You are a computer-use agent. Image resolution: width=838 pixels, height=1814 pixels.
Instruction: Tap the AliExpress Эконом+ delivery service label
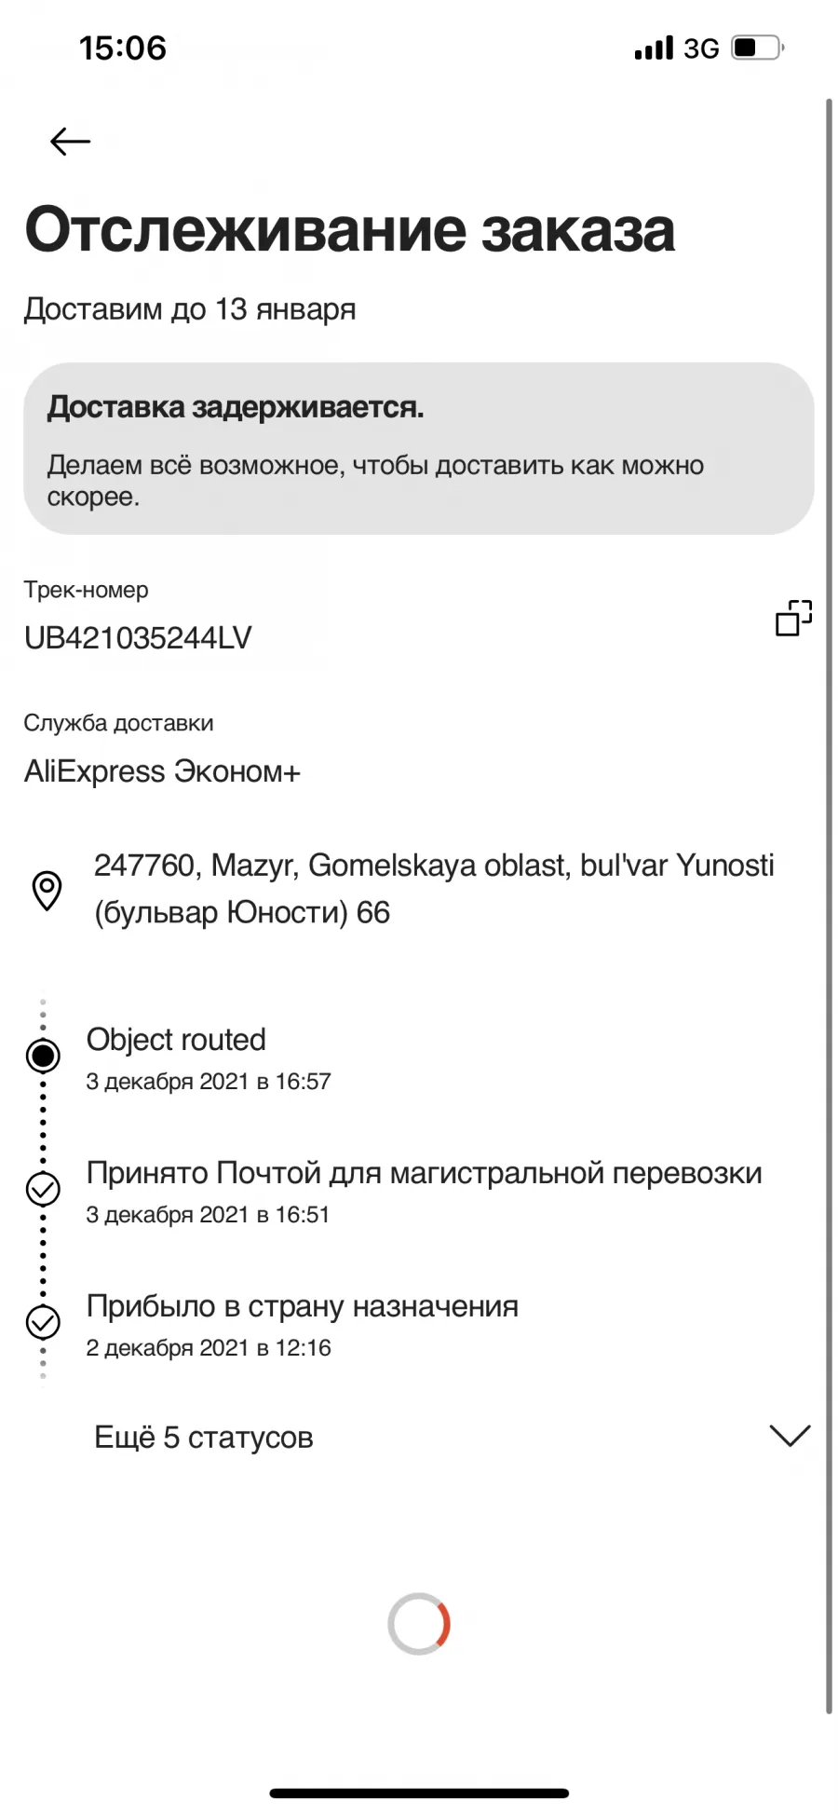162,771
